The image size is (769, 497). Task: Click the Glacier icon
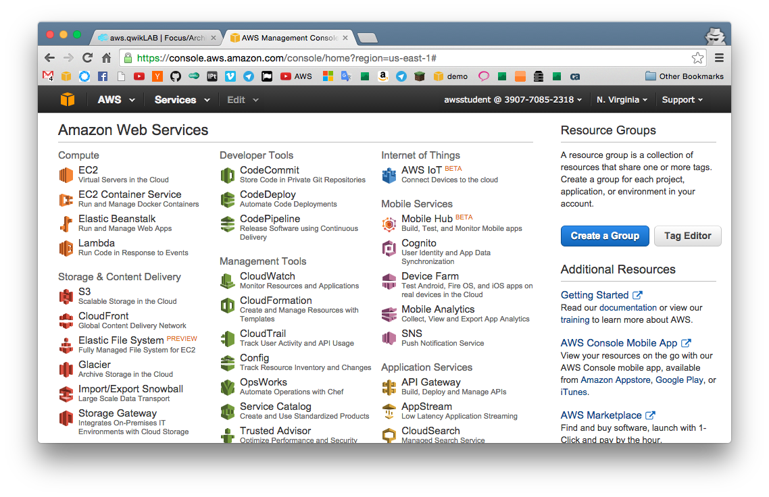[66, 369]
